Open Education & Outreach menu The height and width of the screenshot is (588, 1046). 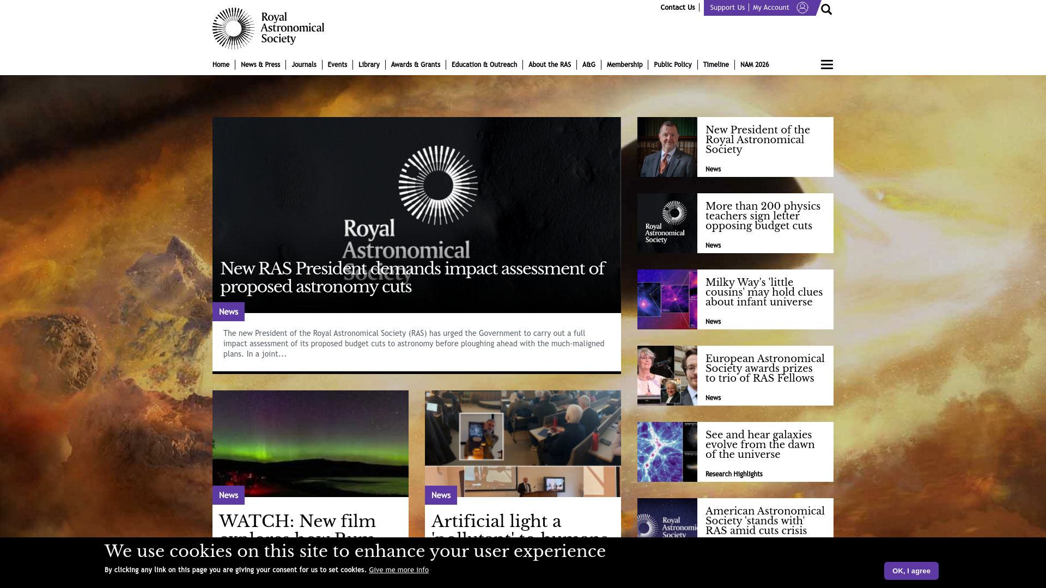[484, 65]
